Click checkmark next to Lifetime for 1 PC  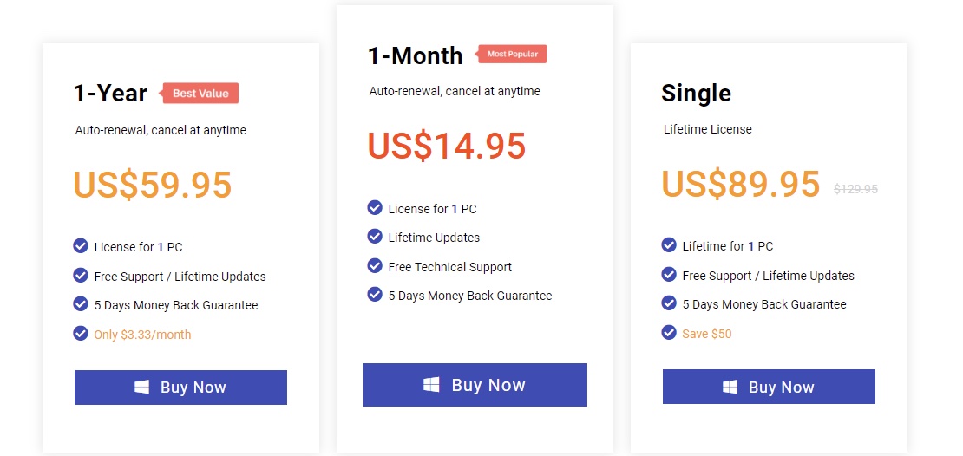click(669, 244)
